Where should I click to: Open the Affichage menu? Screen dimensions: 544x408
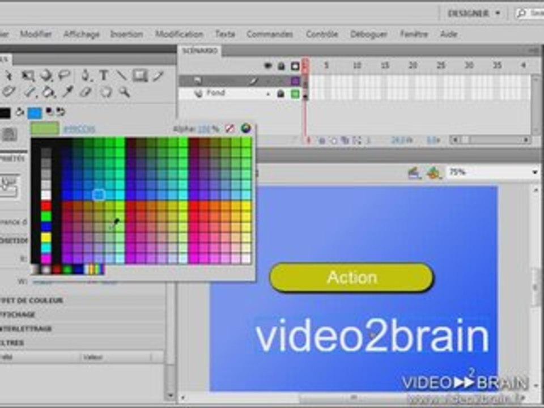[x=82, y=35]
